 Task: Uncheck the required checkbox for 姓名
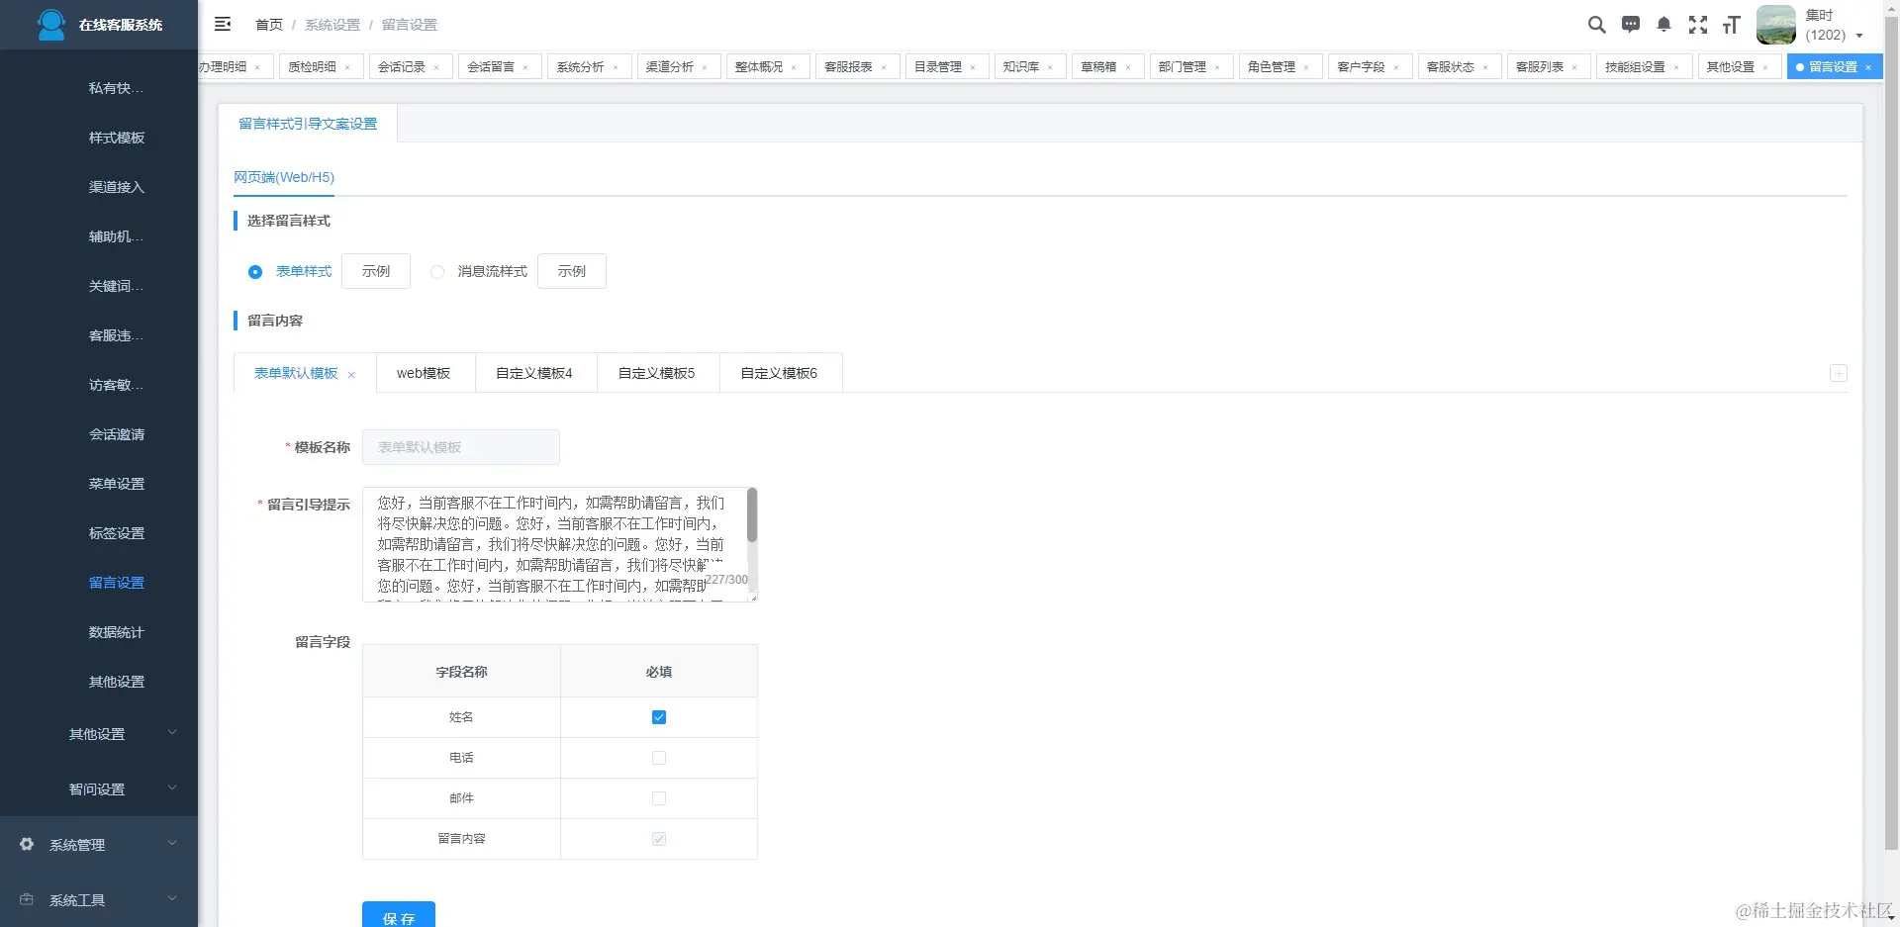pyautogui.click(x=659, y=717)
